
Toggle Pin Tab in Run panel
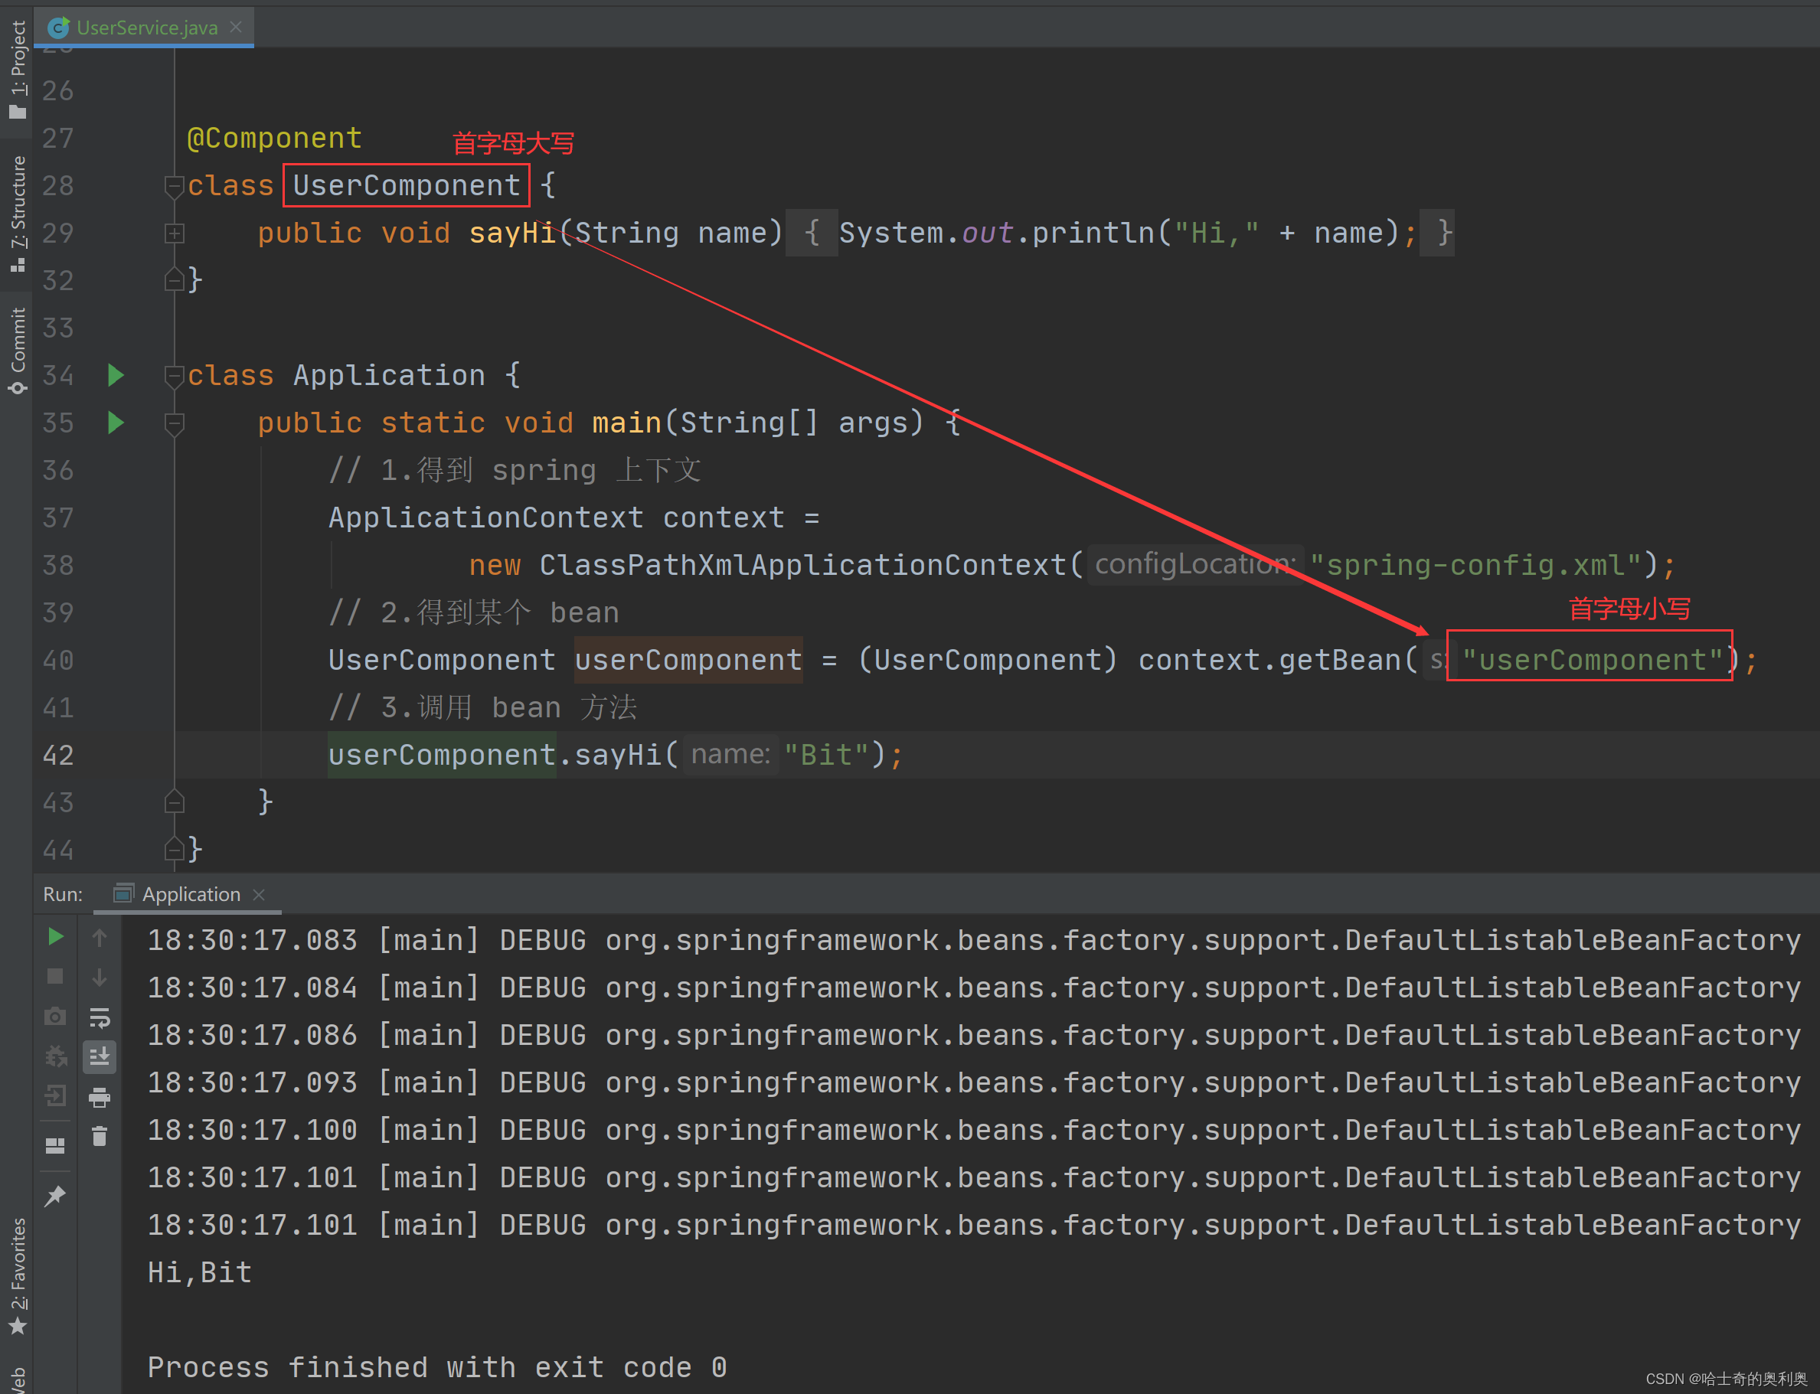click(x=56, y=1196)
